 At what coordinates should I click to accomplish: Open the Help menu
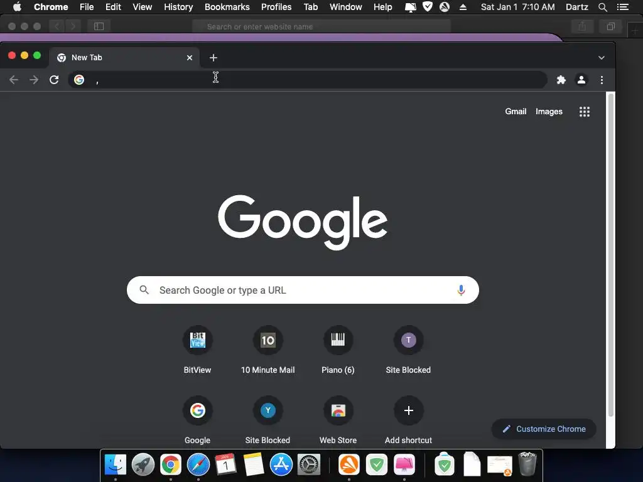point(382,7)
